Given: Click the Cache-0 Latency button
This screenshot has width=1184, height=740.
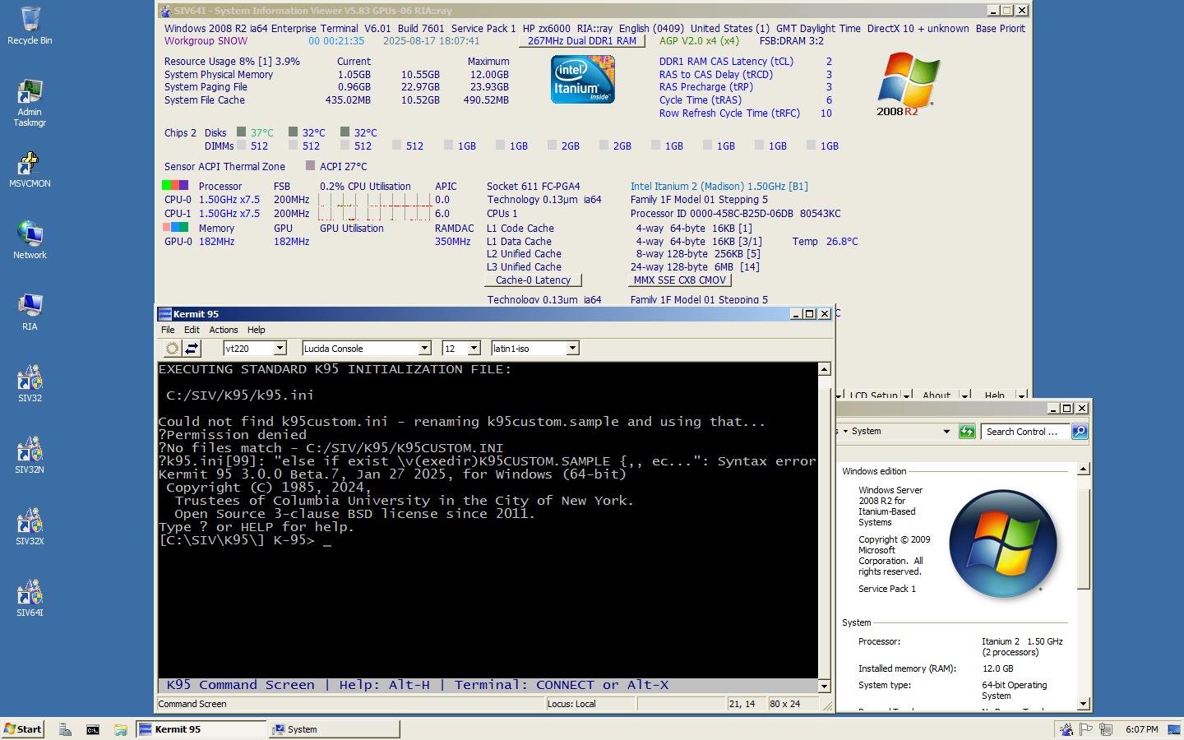Looking at the screenshot, I should tap(533, 280).
